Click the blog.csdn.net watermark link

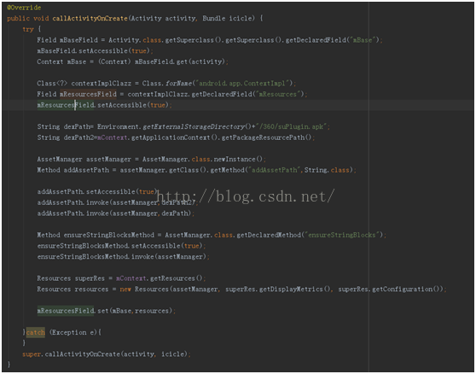coord(246,196)
